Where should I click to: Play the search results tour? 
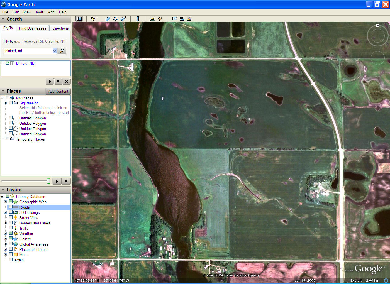(50, 81)
